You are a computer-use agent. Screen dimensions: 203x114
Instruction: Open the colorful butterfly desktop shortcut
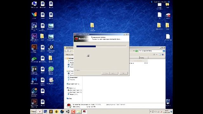tap(34, 15)
